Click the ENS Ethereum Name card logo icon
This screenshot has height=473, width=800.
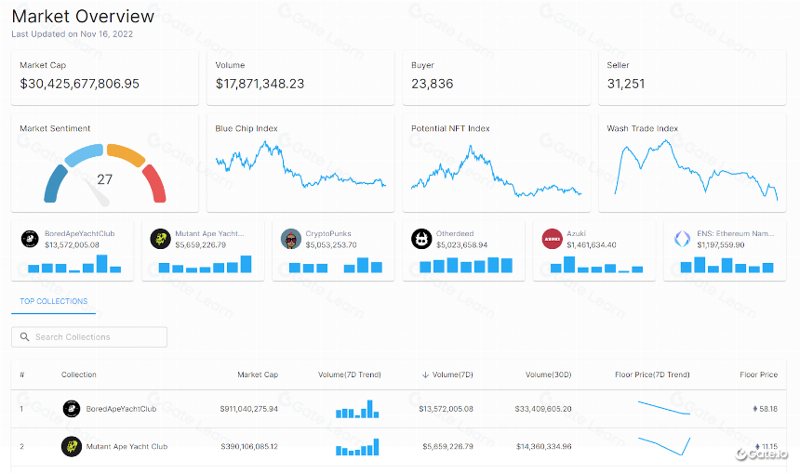tap(682, 239)
